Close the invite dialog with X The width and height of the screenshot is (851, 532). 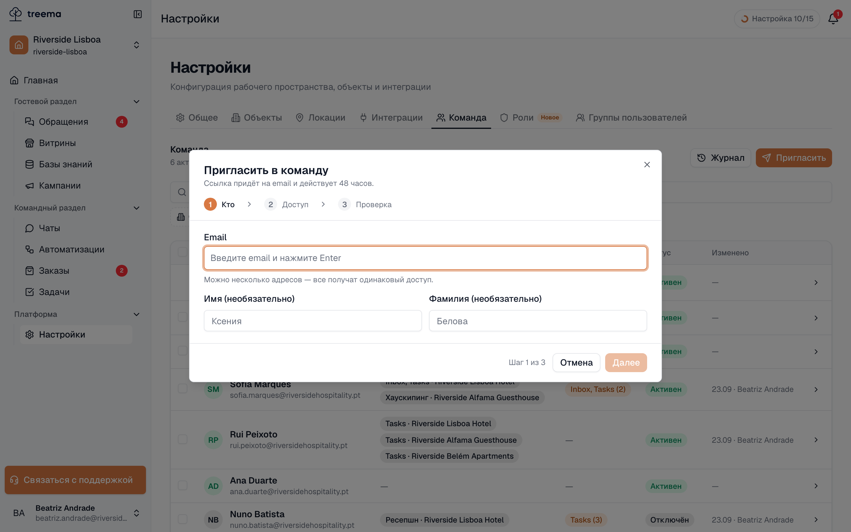(x=647, y=165)
